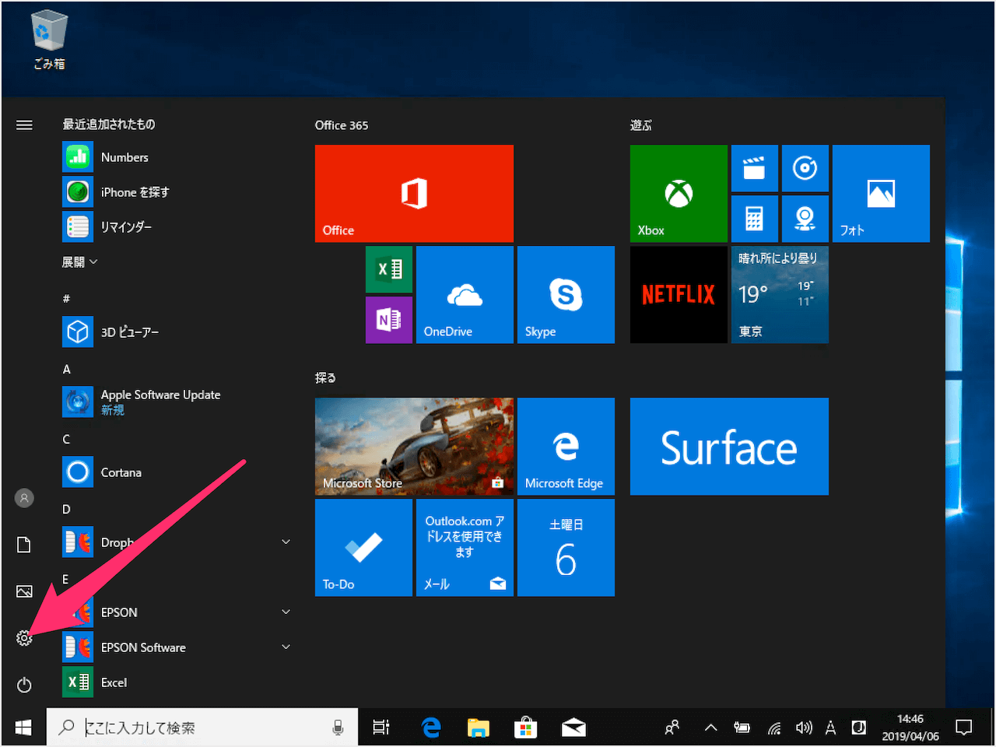Expand the 展開 recently added list
The width and height of the screenshot is (996, 747).
pos(80,262)
